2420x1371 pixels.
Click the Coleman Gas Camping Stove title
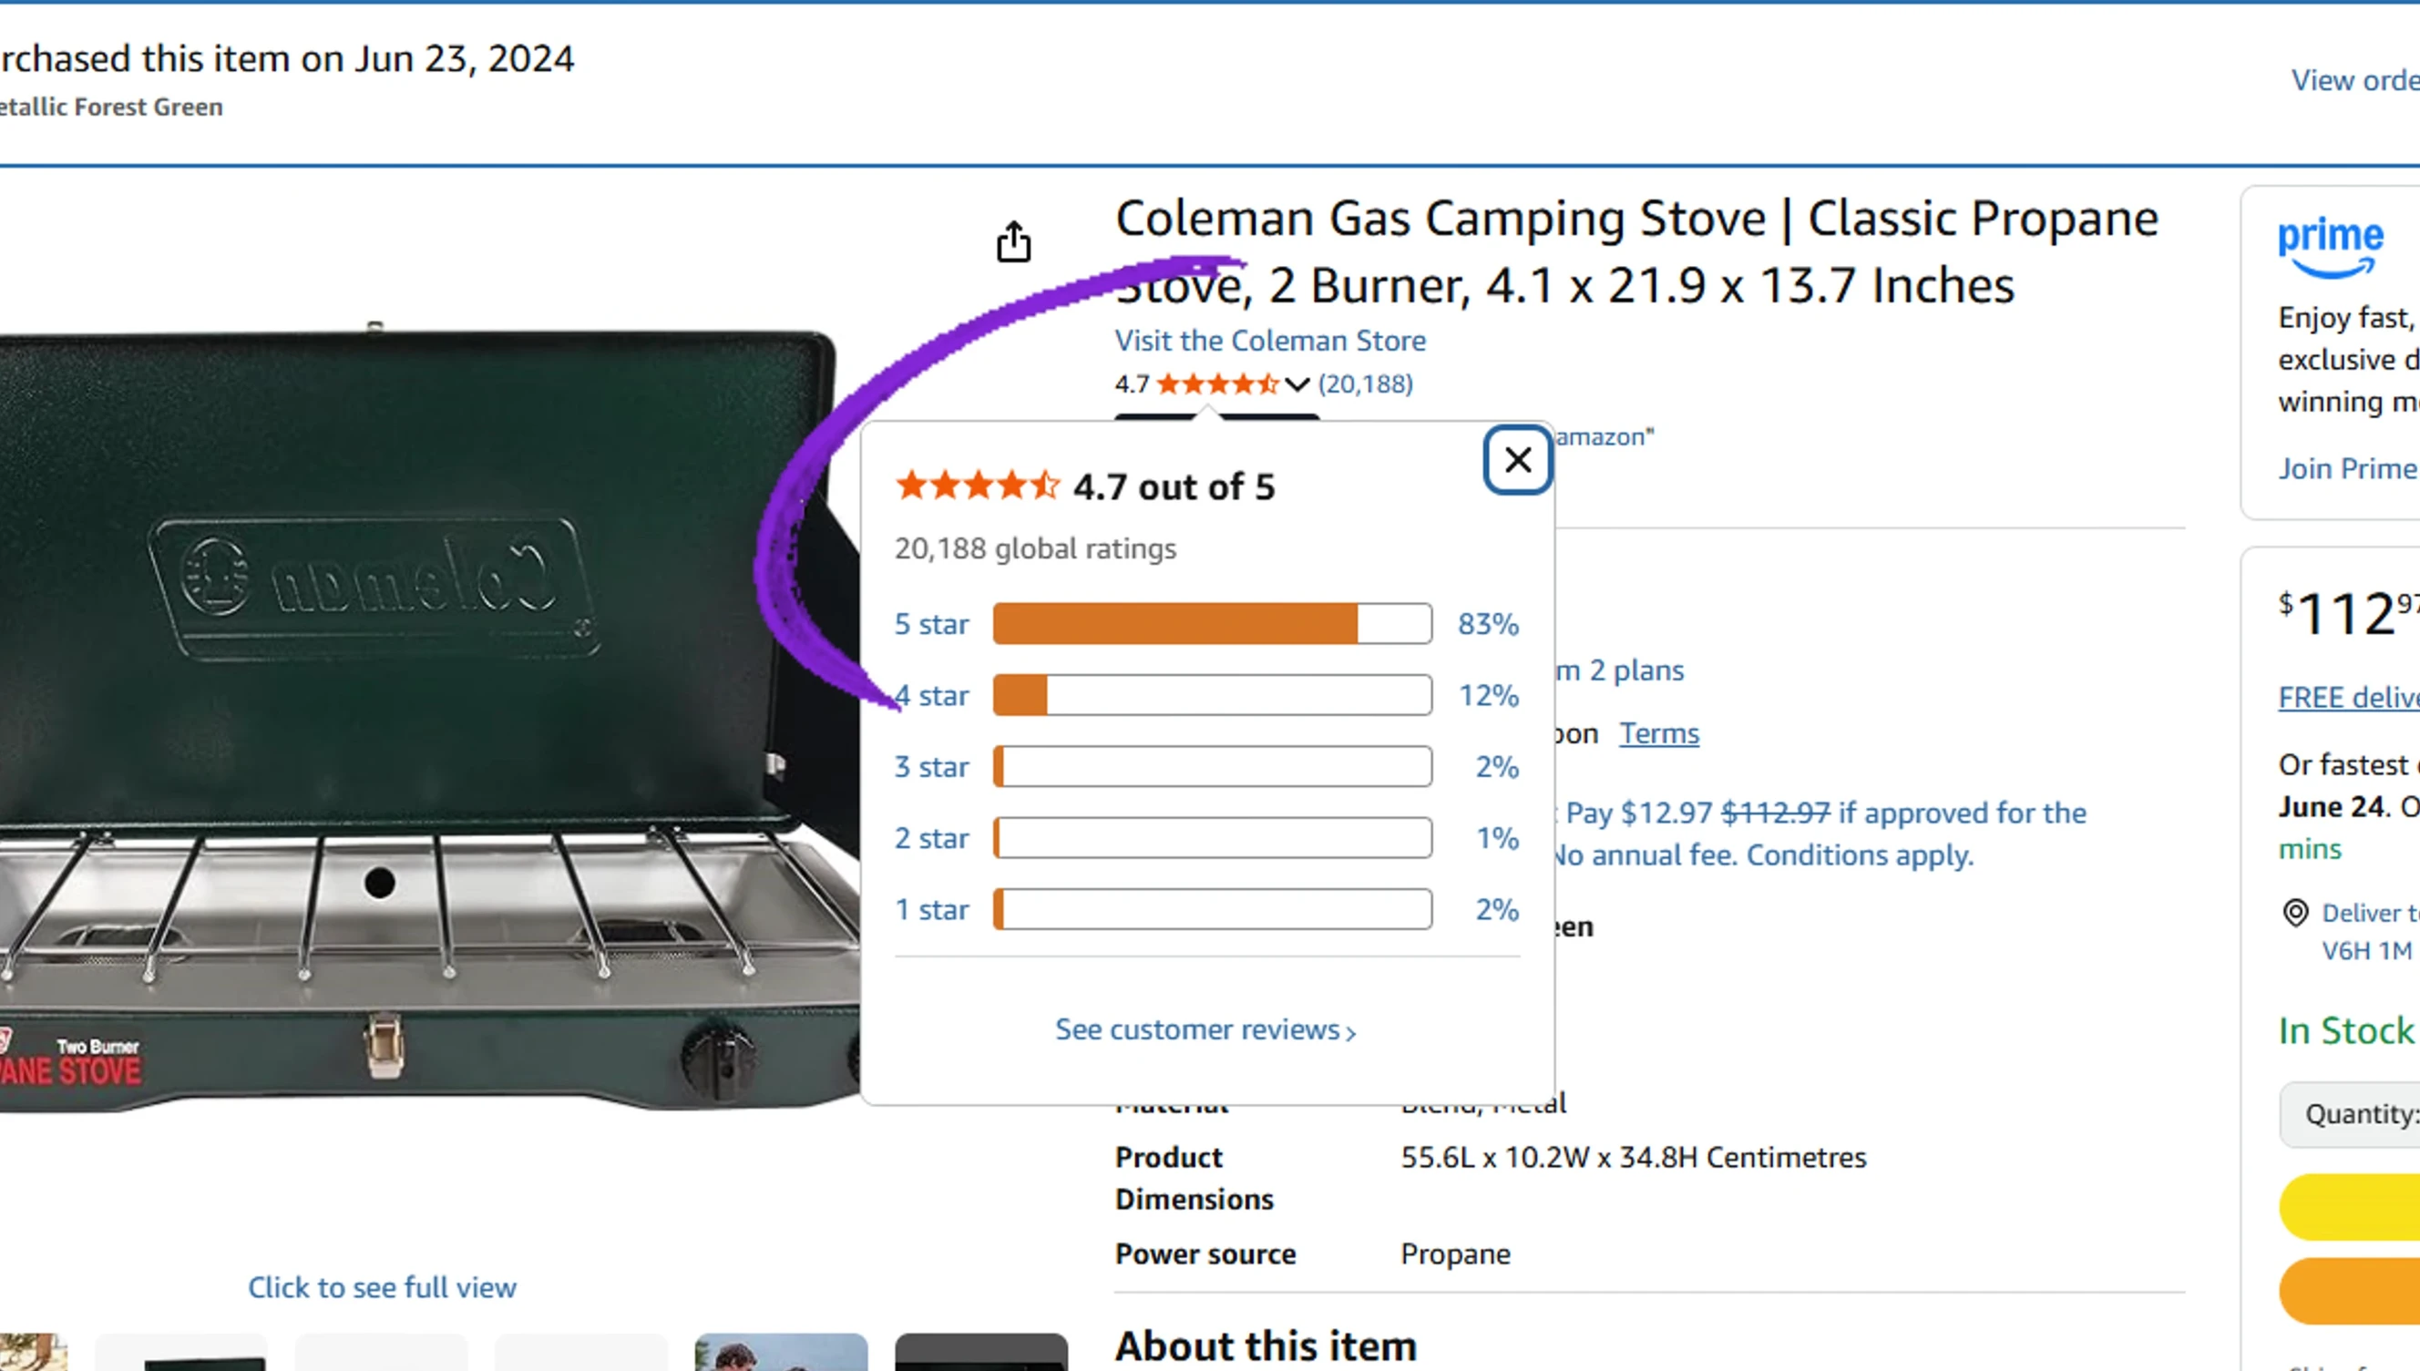pos(1636,251)
